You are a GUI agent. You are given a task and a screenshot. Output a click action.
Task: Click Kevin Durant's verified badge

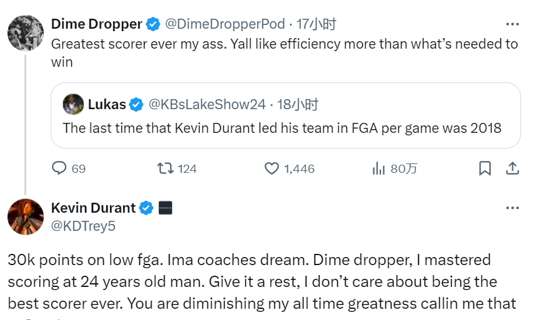pyautogui.click(x=146, y=208)
